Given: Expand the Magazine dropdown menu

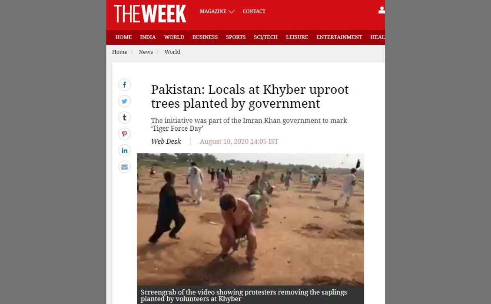Looking at the screenshot, I should pyautogui.click(x=217, y=11).
